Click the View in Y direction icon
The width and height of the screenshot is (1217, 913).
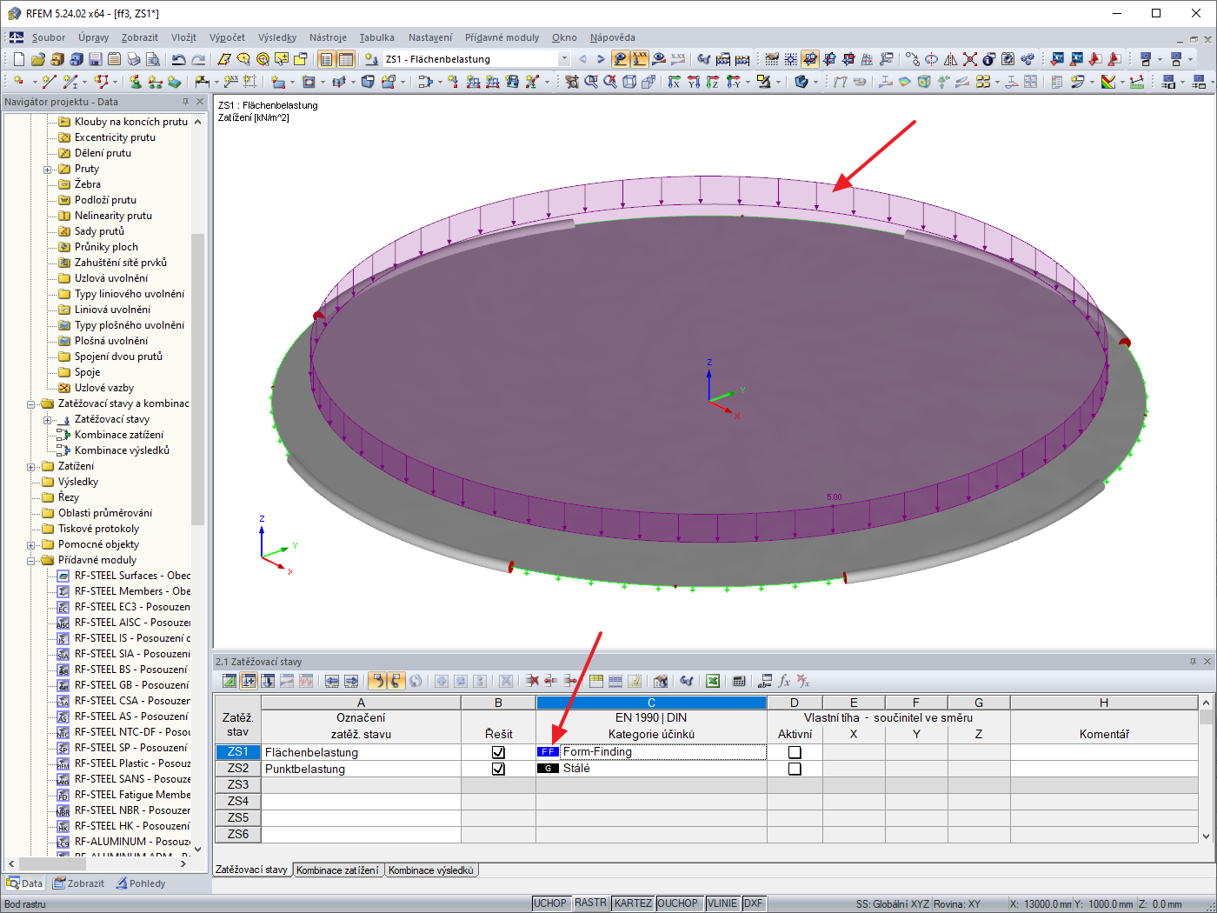click(694, 82)
